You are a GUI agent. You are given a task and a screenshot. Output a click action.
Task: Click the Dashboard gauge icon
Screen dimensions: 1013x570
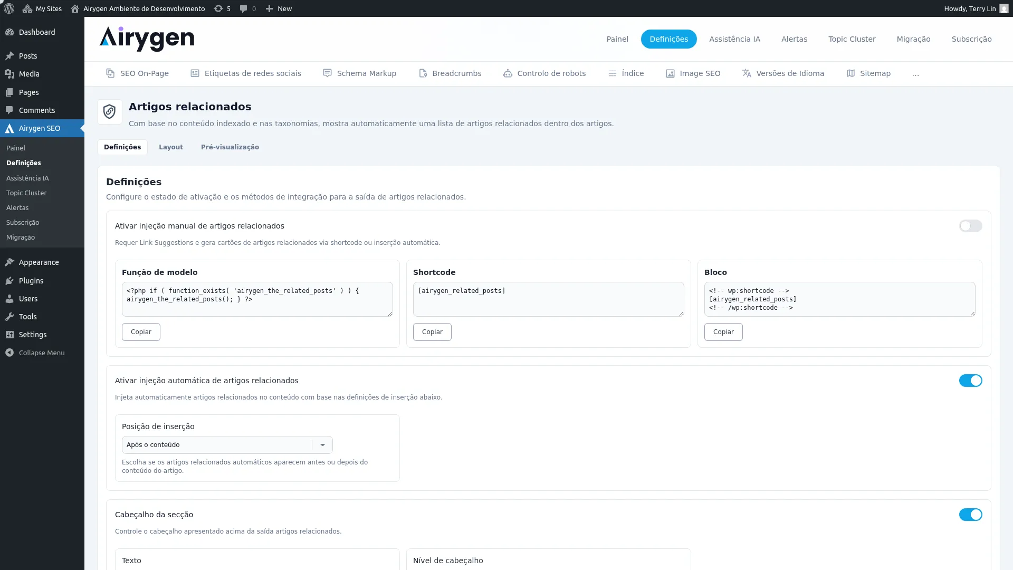click(9, 32)
